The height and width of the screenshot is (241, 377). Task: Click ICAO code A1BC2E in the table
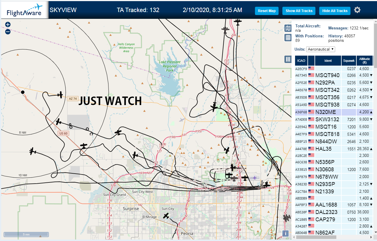[x=301, y=155]
